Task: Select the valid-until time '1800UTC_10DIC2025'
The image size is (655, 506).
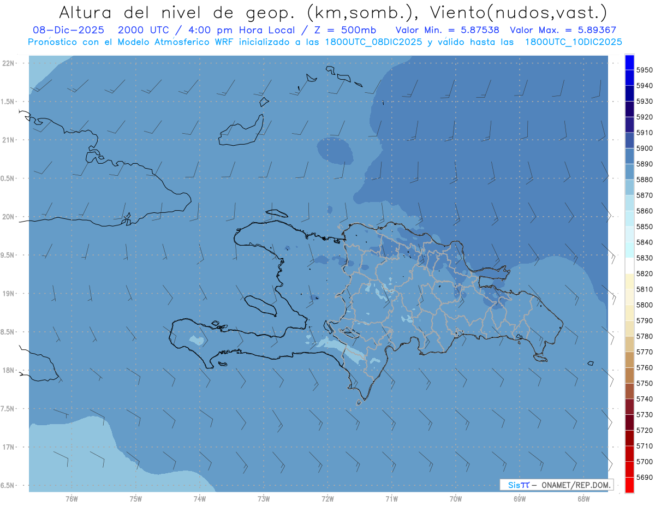Action: click(573, 42)
